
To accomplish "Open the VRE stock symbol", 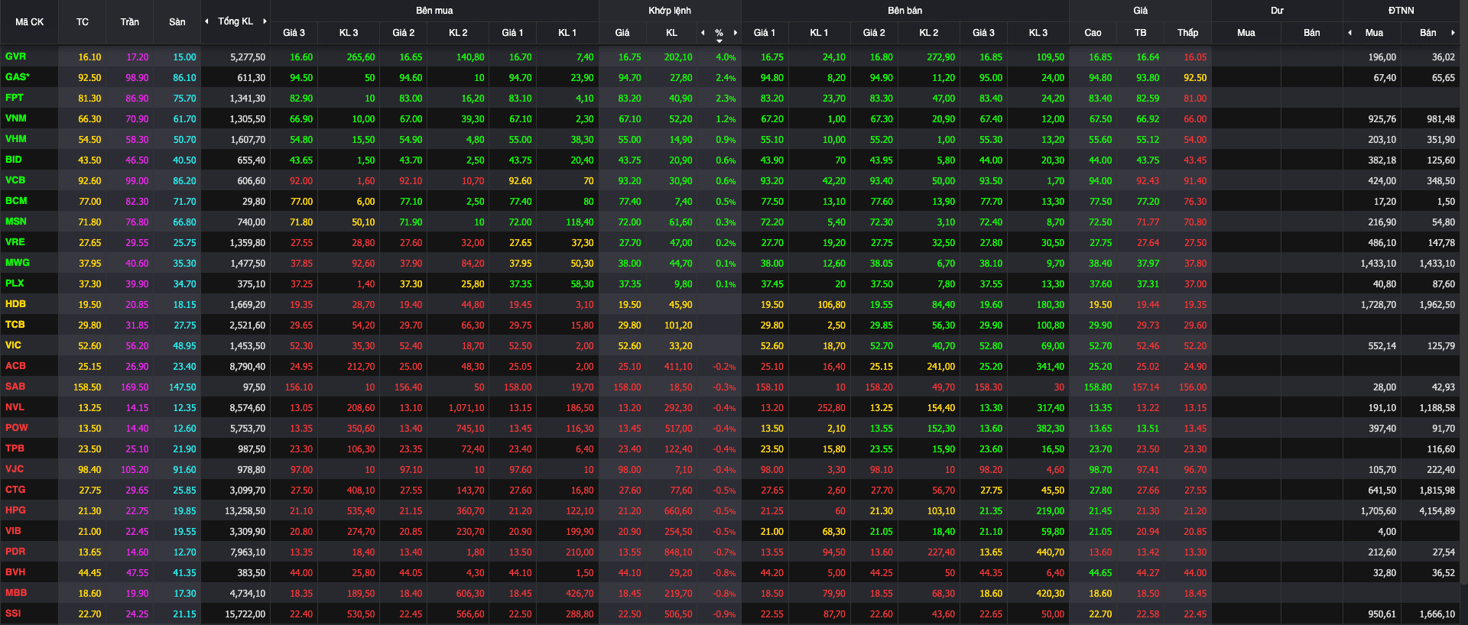I will click(x=15, y=242).
